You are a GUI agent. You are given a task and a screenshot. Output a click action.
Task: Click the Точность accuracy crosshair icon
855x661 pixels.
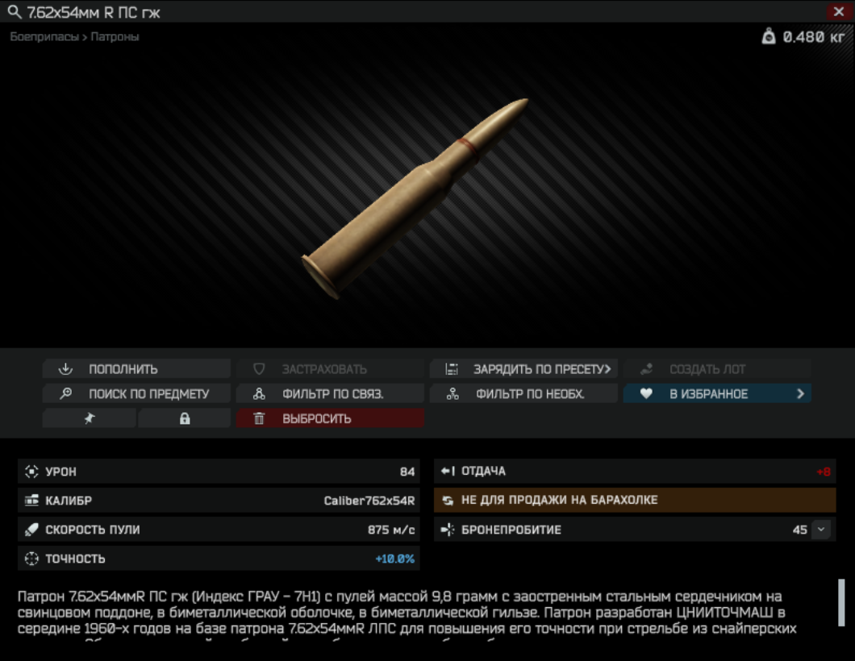tap(31, 559)
